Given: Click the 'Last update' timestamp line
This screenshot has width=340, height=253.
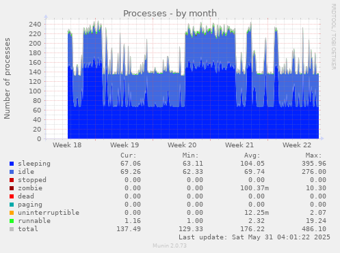Looking at the screenshot, I should (254, 237).
